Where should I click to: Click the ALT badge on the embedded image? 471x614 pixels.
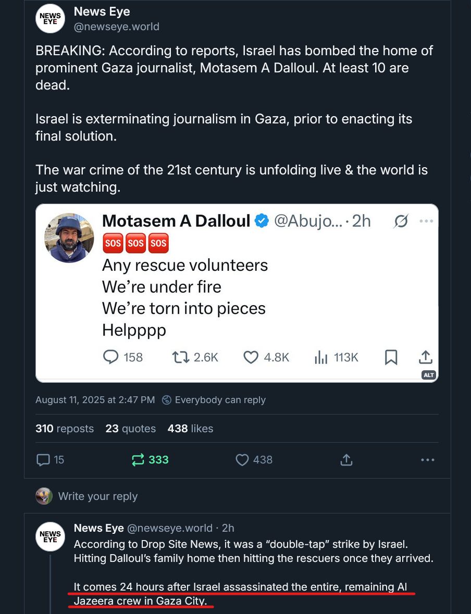pos(428,375)
